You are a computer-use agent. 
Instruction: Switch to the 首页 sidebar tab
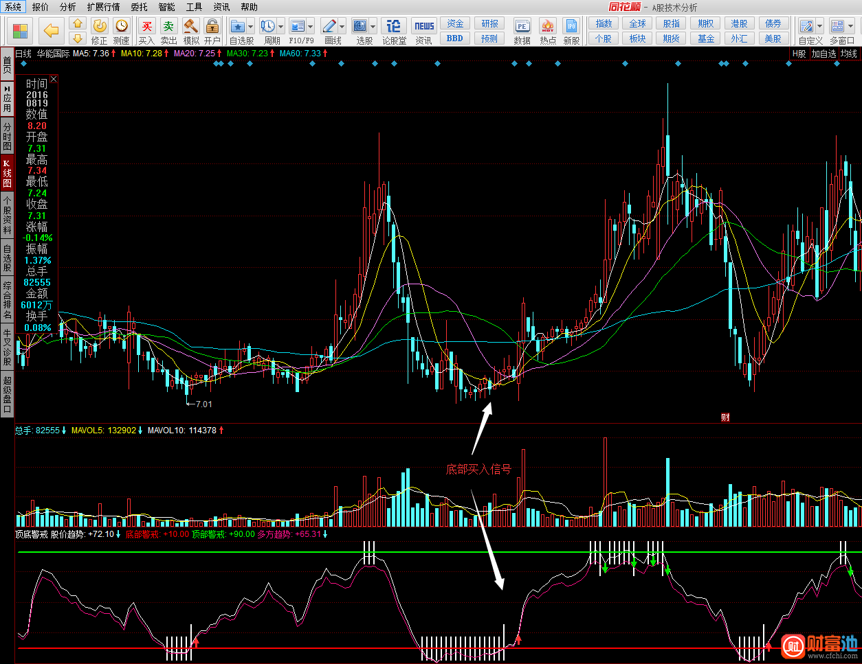pyautogui.click(x=7, y=65)
